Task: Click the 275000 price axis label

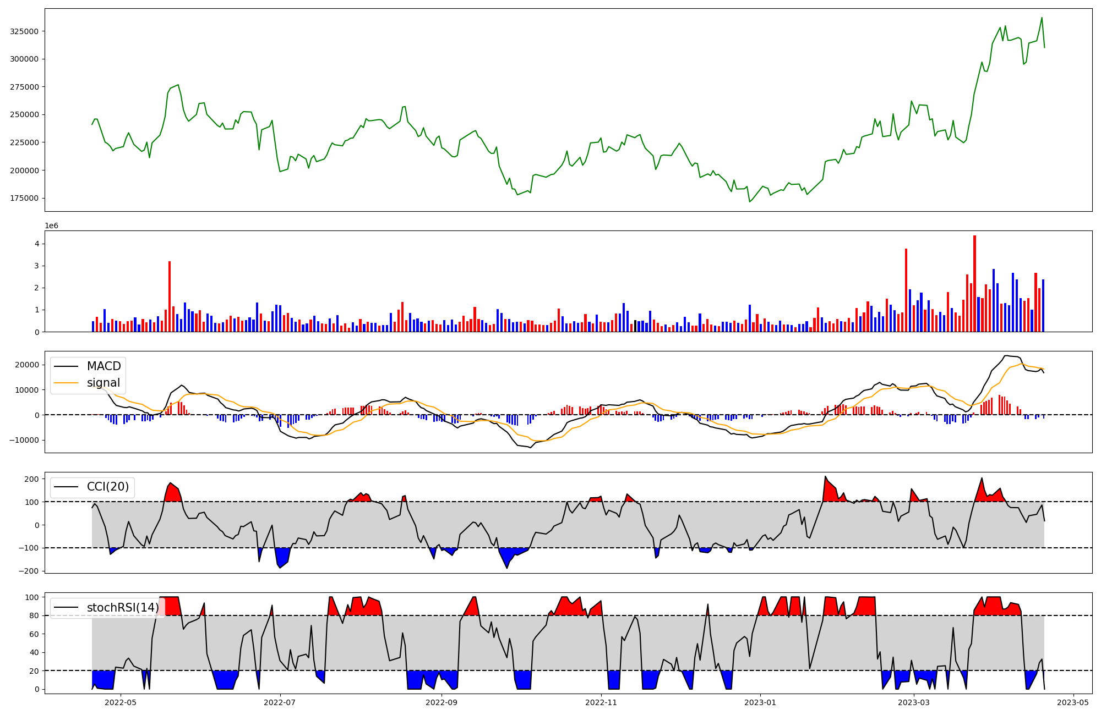Action: (x=24, y=87)
